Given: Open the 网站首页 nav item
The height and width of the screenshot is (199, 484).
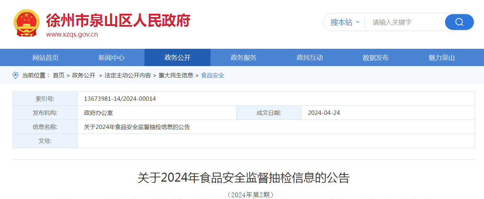Looking at the screenshot, I should coord(46,57).
